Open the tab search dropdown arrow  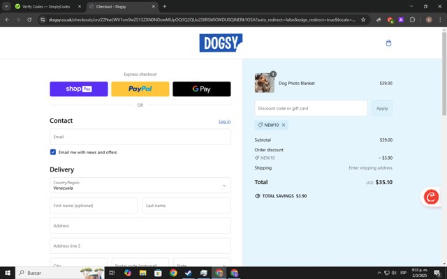(x=6, y=6)
